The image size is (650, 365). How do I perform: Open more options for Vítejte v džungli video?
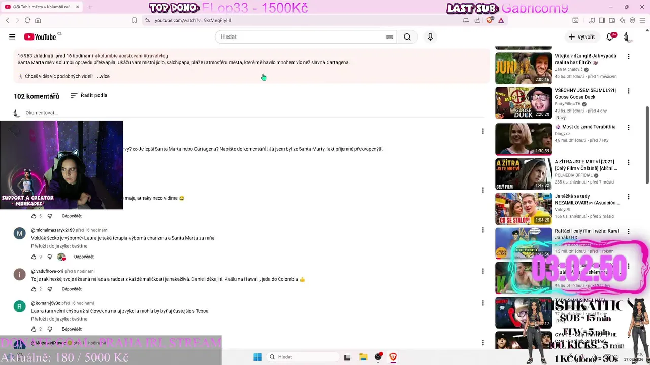629,57
